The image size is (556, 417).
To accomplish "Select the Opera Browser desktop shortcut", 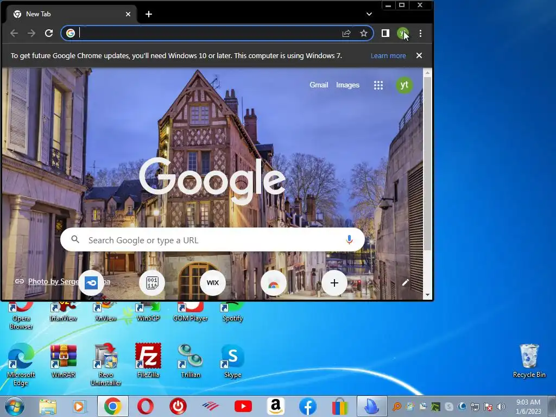I will coord(21,316).
